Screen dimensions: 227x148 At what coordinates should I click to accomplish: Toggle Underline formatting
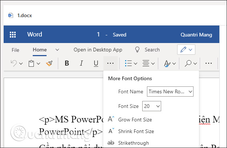pyautogui.click(x=96, y=63)
